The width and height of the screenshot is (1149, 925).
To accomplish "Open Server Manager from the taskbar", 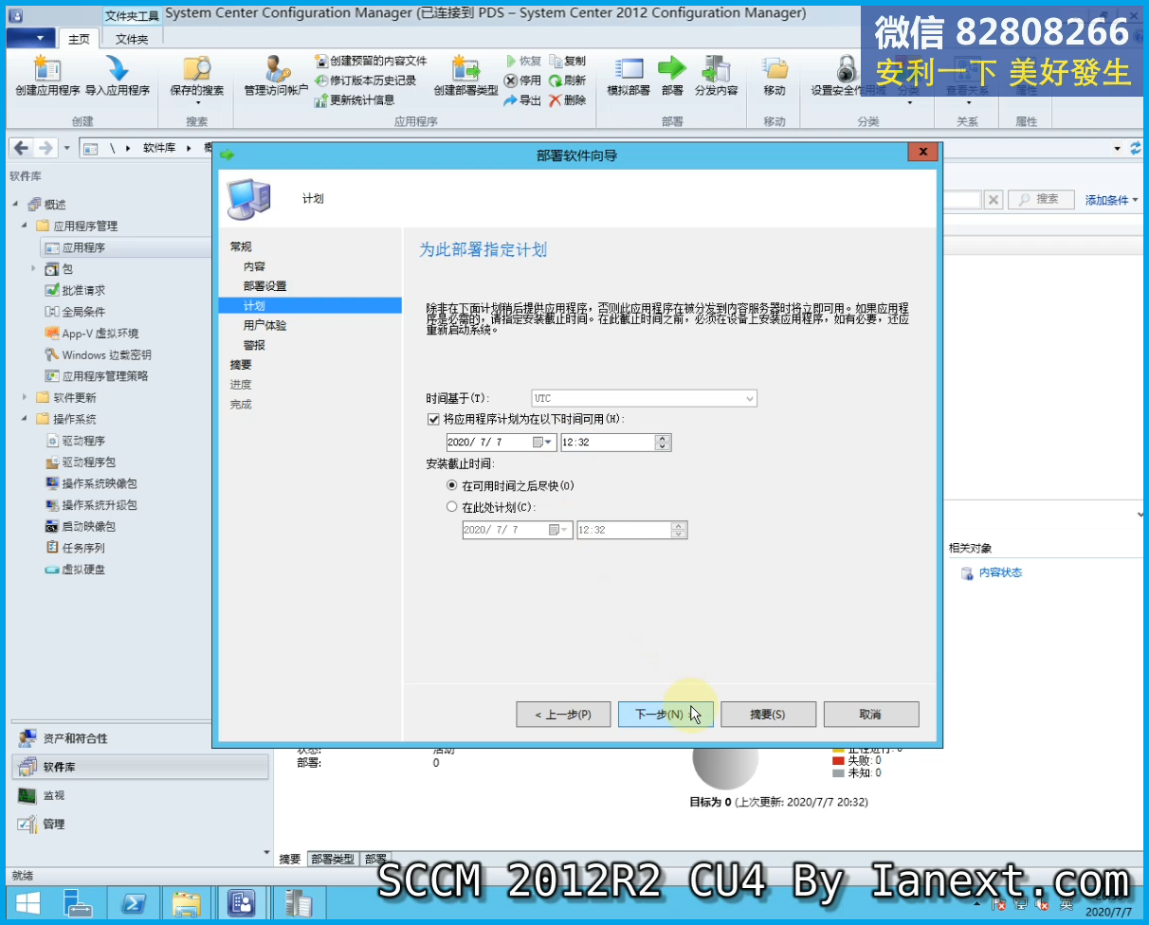I will [x=79, y=903].
